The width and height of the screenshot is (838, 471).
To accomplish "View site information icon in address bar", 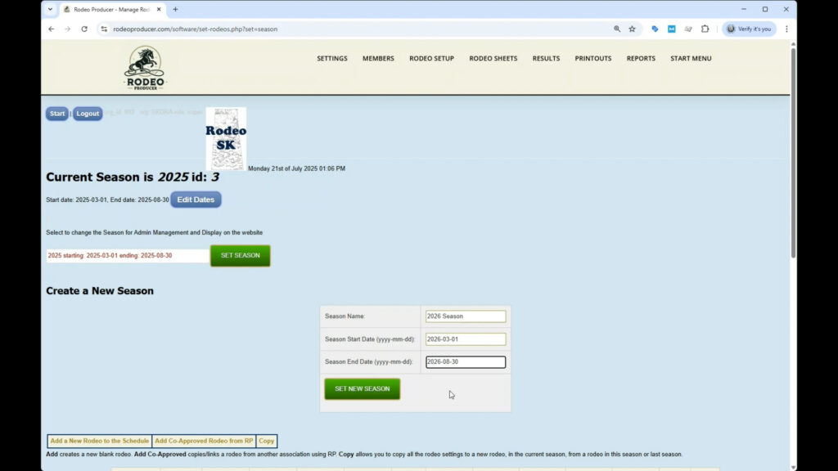I will tap(104, 29).
